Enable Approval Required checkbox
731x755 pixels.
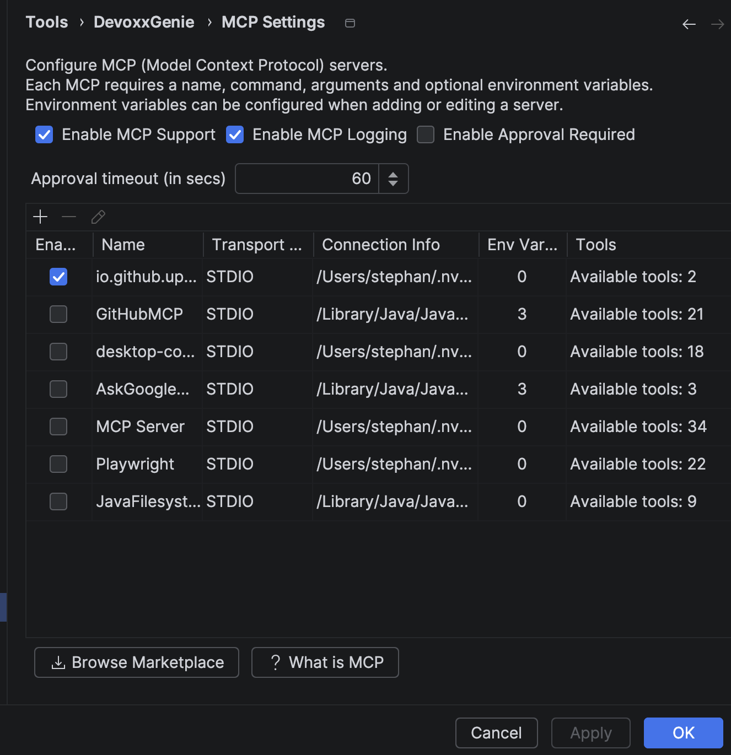click(426, 134)
